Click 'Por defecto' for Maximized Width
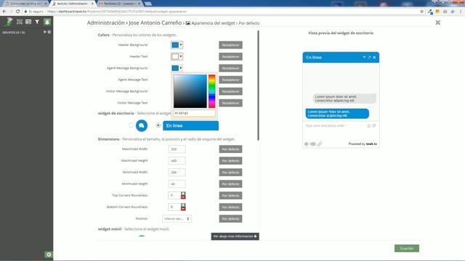Image resolution: width=465 pixels, height=261 pixels. pos(230,149)
